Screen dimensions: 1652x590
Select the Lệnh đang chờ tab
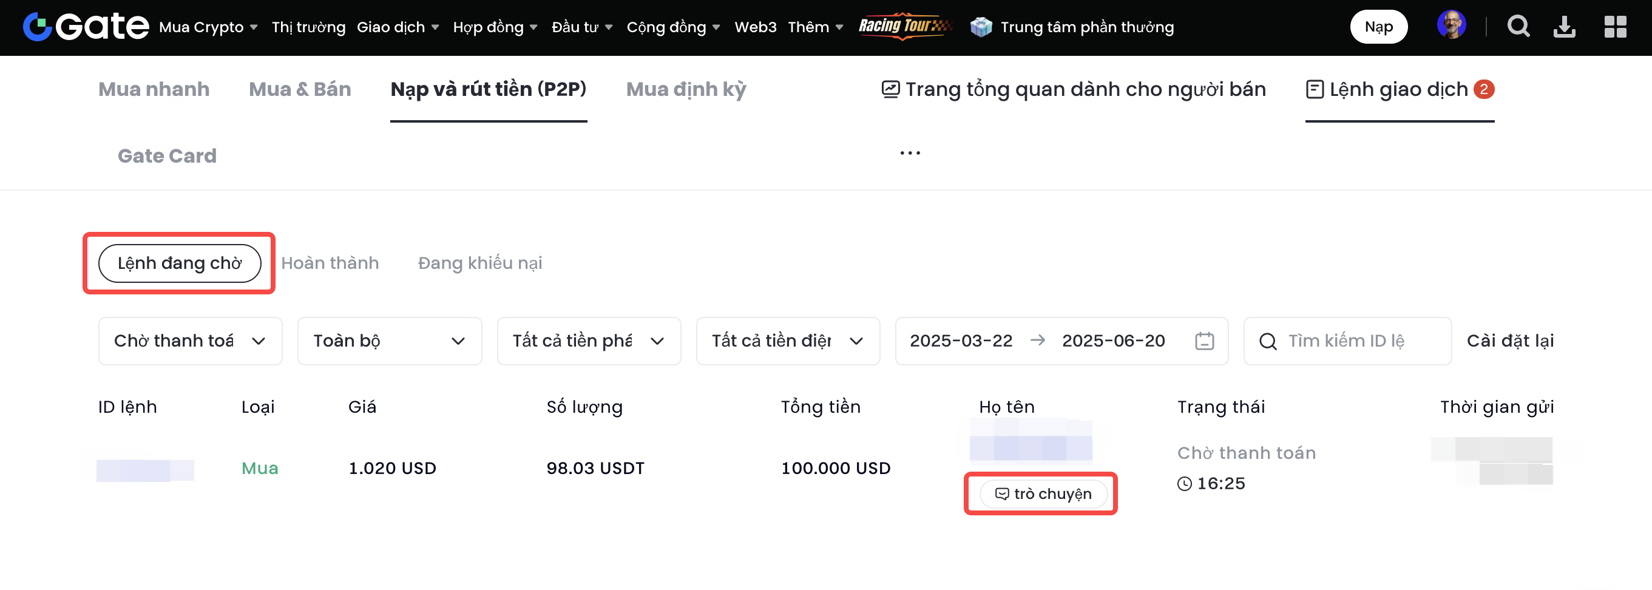pos(180,263)
